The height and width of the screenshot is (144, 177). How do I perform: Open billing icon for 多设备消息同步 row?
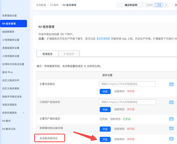point(171,139)
